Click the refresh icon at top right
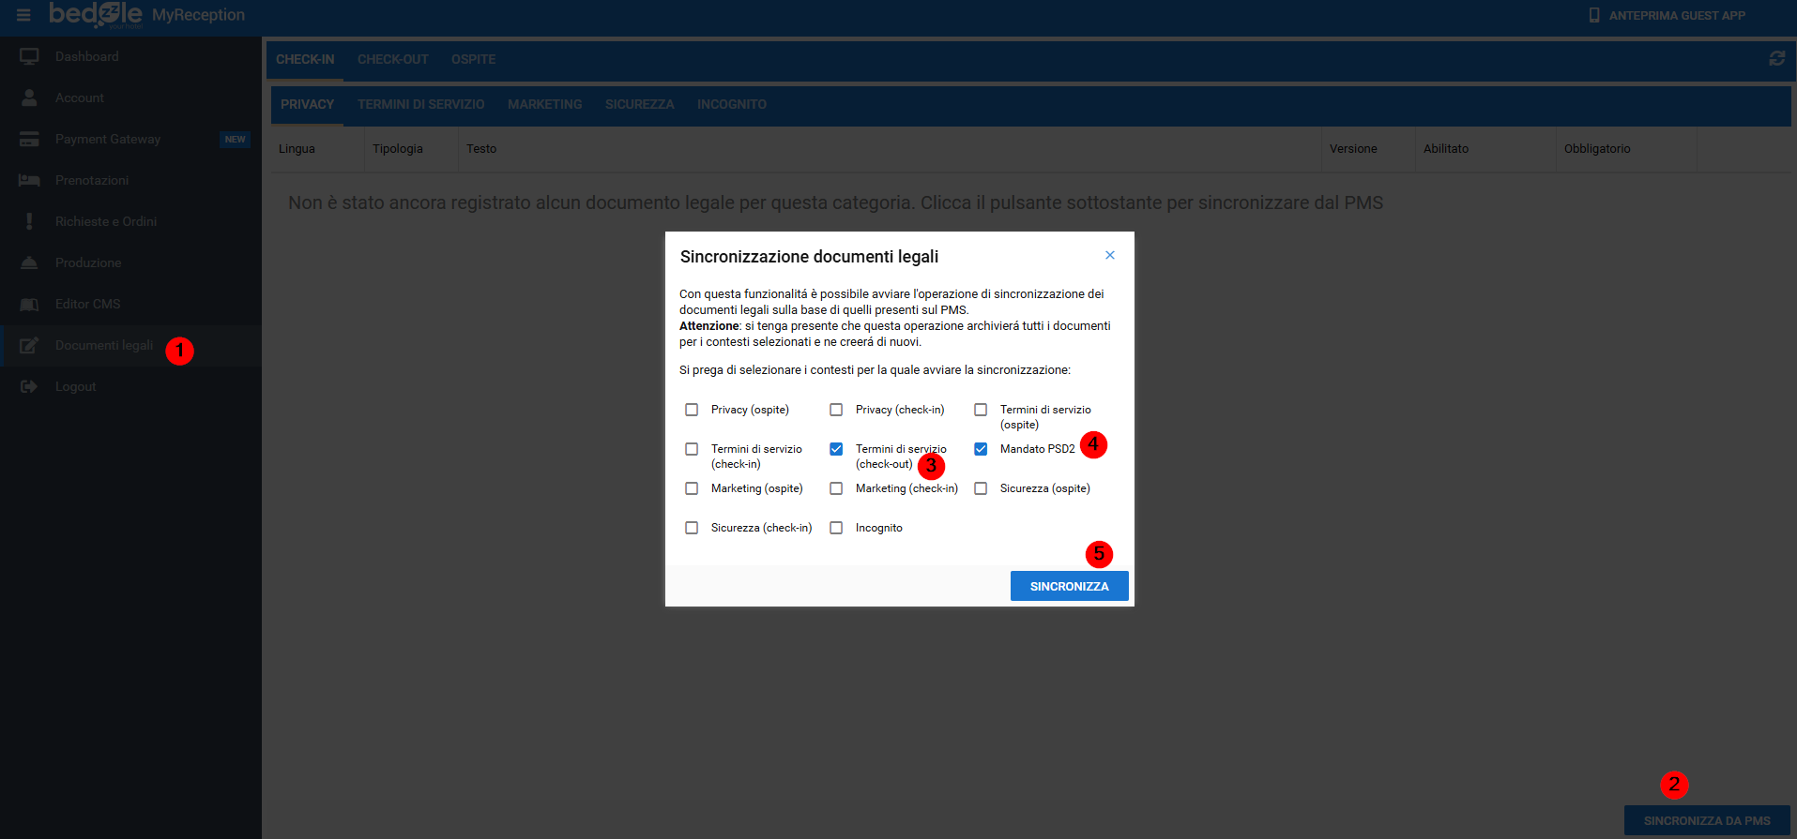Screen dimensions: 1797x839 (1776, 58)
